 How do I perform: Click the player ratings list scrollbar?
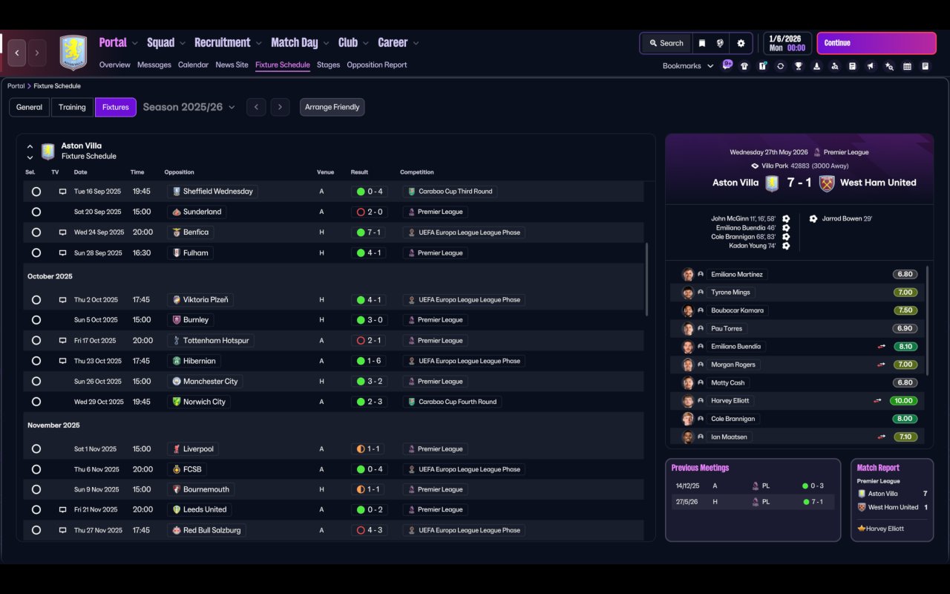[928, 319]
